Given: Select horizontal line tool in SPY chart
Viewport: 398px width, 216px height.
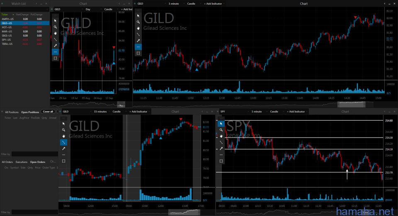Looking at the screenshot, I should [221, 155].
